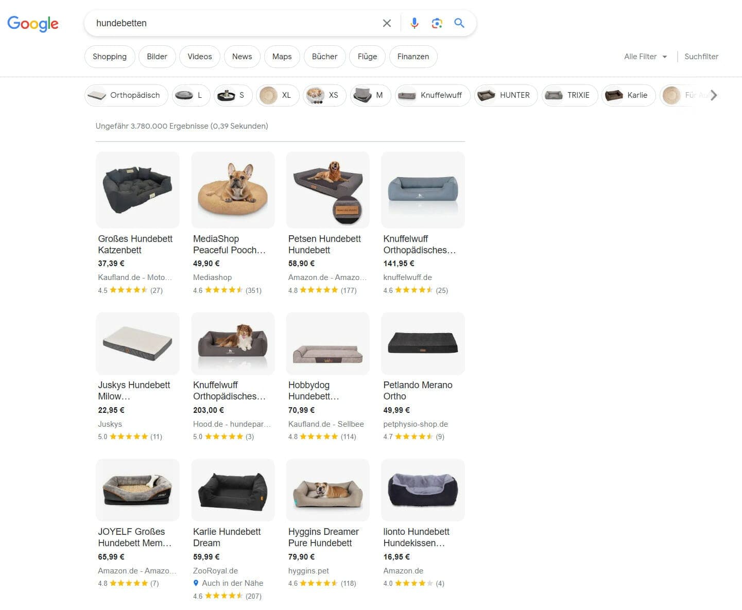
Task: Click the Hobbydog Hundebett title link
Action: click(314, 391)
